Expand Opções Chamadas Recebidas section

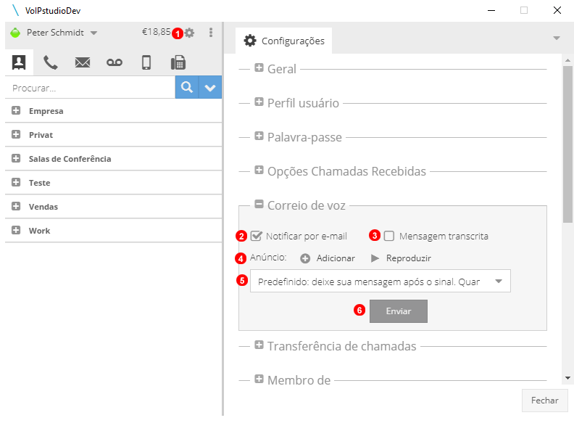coord(259,170)
